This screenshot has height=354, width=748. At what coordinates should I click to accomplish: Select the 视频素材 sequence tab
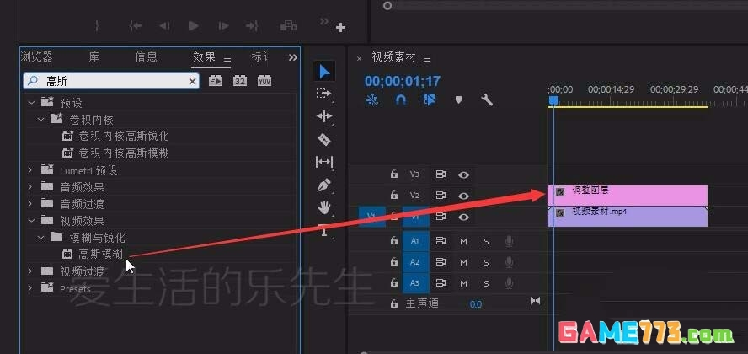394,57
